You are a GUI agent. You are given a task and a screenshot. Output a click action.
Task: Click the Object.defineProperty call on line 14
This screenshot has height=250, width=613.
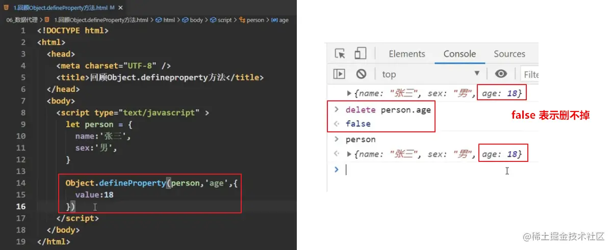tap(152, 183)
